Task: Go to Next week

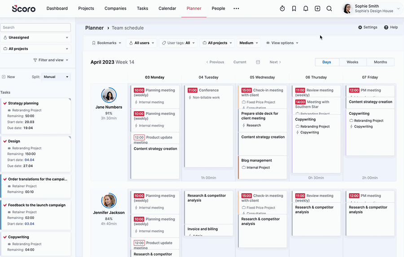Action: pyautogui.click(x=275, y=62)
